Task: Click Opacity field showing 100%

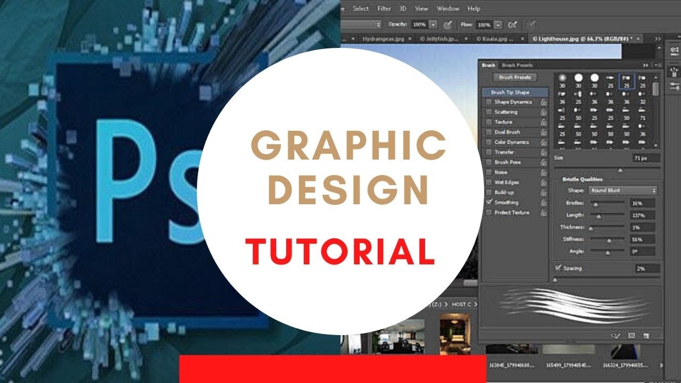Action: click(419, 24)
